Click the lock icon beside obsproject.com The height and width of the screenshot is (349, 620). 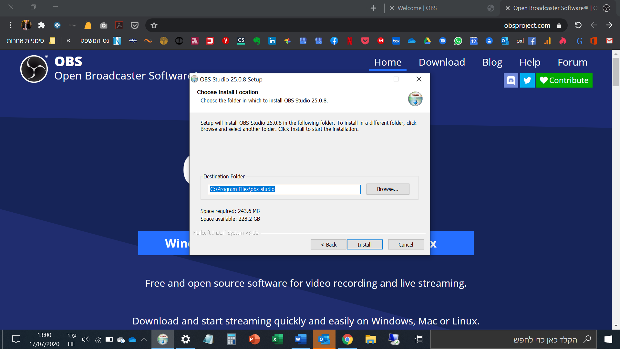(x=559, y=25)
